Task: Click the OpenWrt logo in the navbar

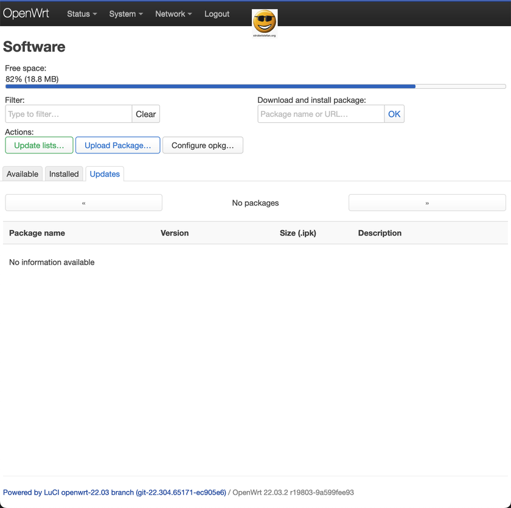Action: click(x=26, y=13)
